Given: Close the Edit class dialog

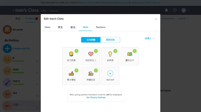Looking at the screenshot, I should [156, 19].
